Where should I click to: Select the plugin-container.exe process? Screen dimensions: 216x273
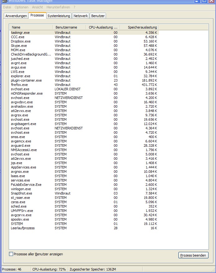[84, 80]
